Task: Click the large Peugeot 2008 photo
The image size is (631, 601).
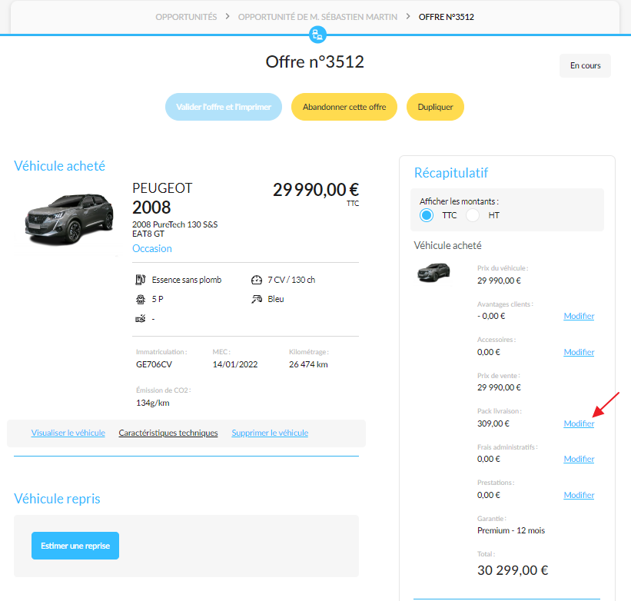Action: tap(69, 219)
